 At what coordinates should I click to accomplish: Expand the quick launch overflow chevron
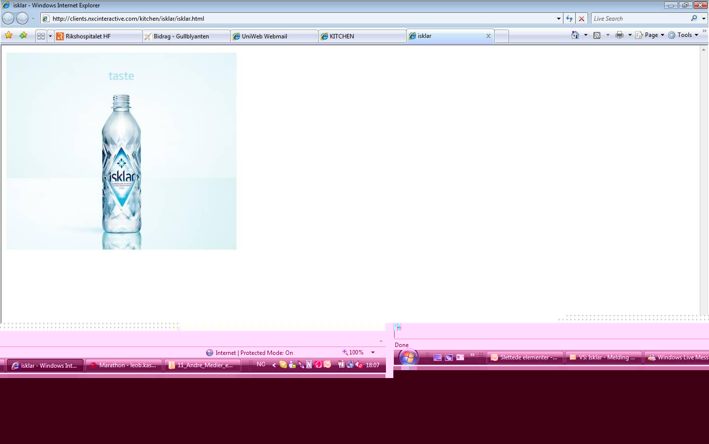tap(473, 355)
